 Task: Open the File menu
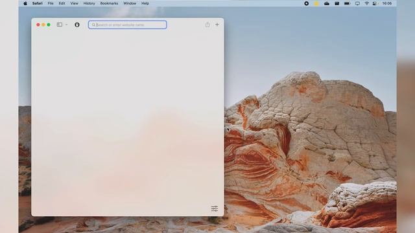pyautogui.click(x=51, y=3)
